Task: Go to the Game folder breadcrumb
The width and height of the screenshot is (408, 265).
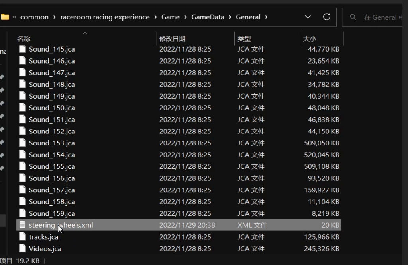Action: coord(171,17)
